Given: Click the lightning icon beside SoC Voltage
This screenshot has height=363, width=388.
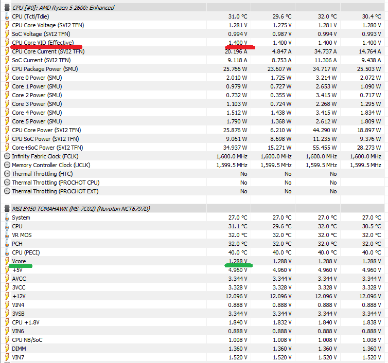Looking at the screenshot, I should click(x=7, y=34).
